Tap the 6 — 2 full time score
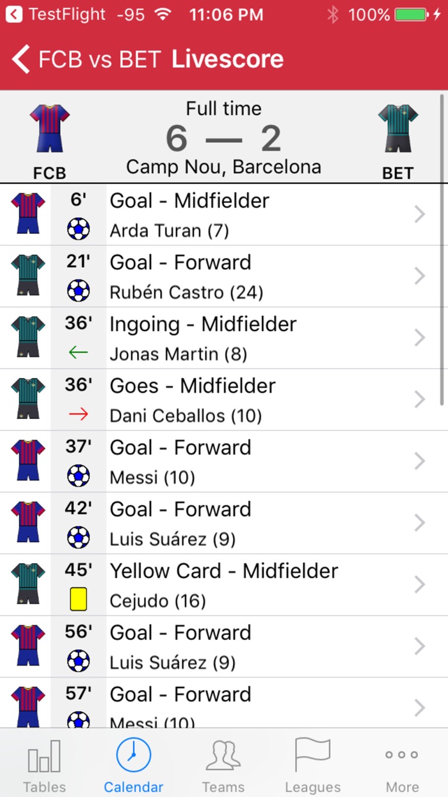 [x=223, y=138]
